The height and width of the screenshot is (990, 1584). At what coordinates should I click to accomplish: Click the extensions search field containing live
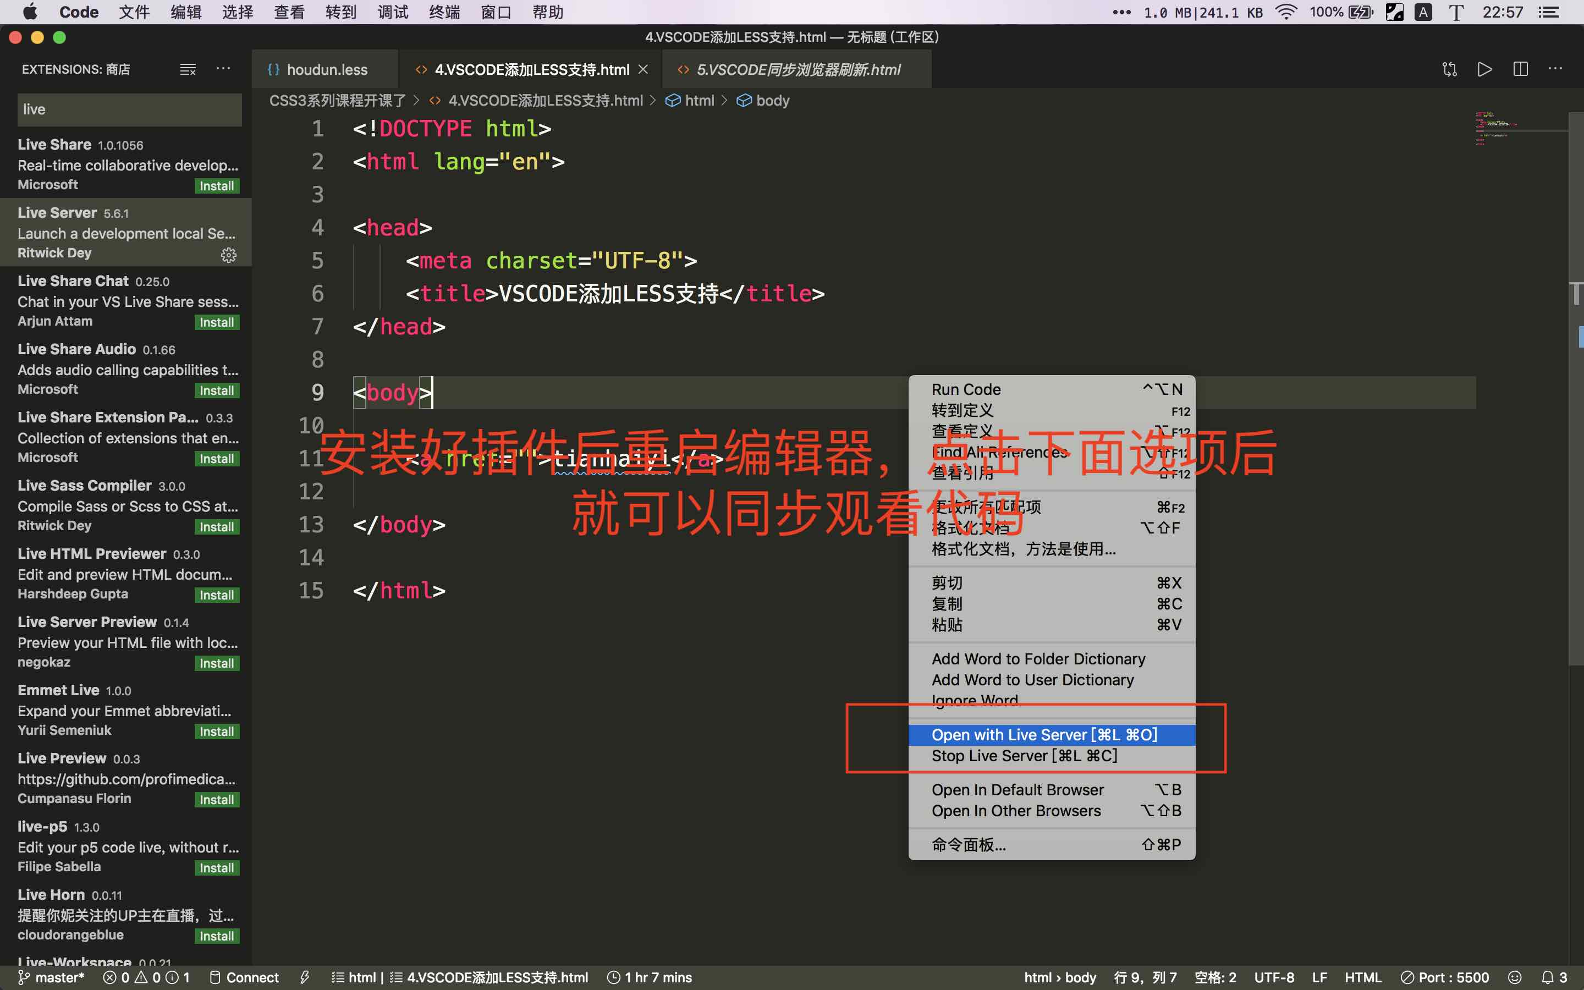coord(130,109)
